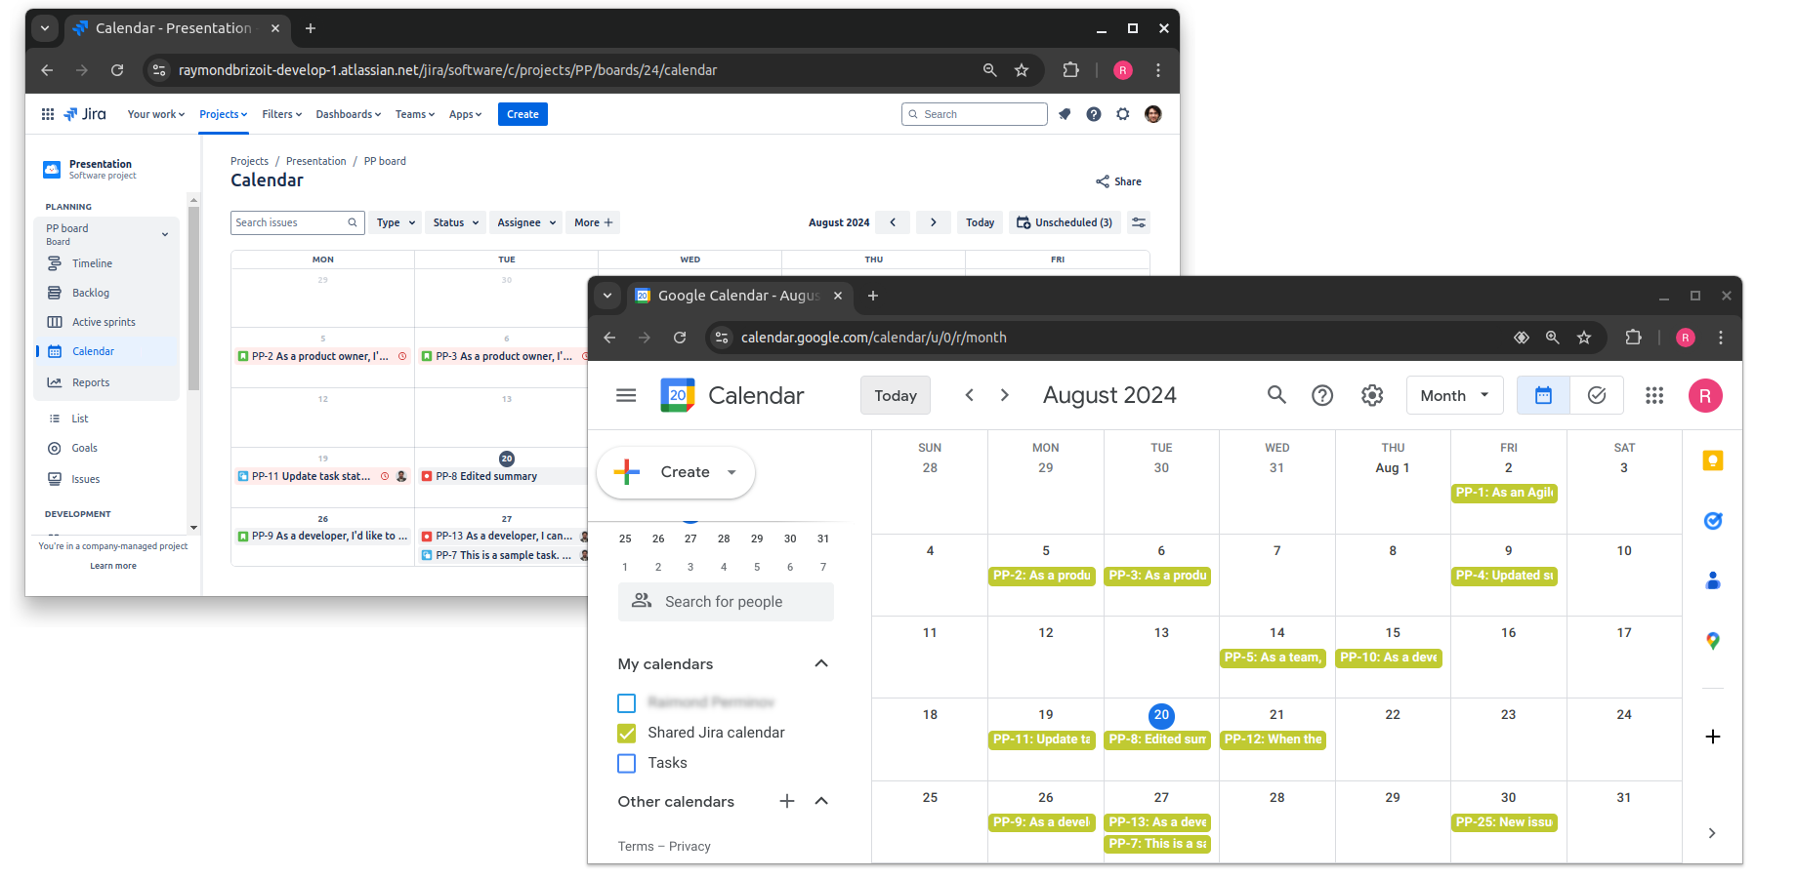Click the Jira logo
The height and width of the screenshot is (878, 1797).
pyautogui.click(x=85, y=114)
